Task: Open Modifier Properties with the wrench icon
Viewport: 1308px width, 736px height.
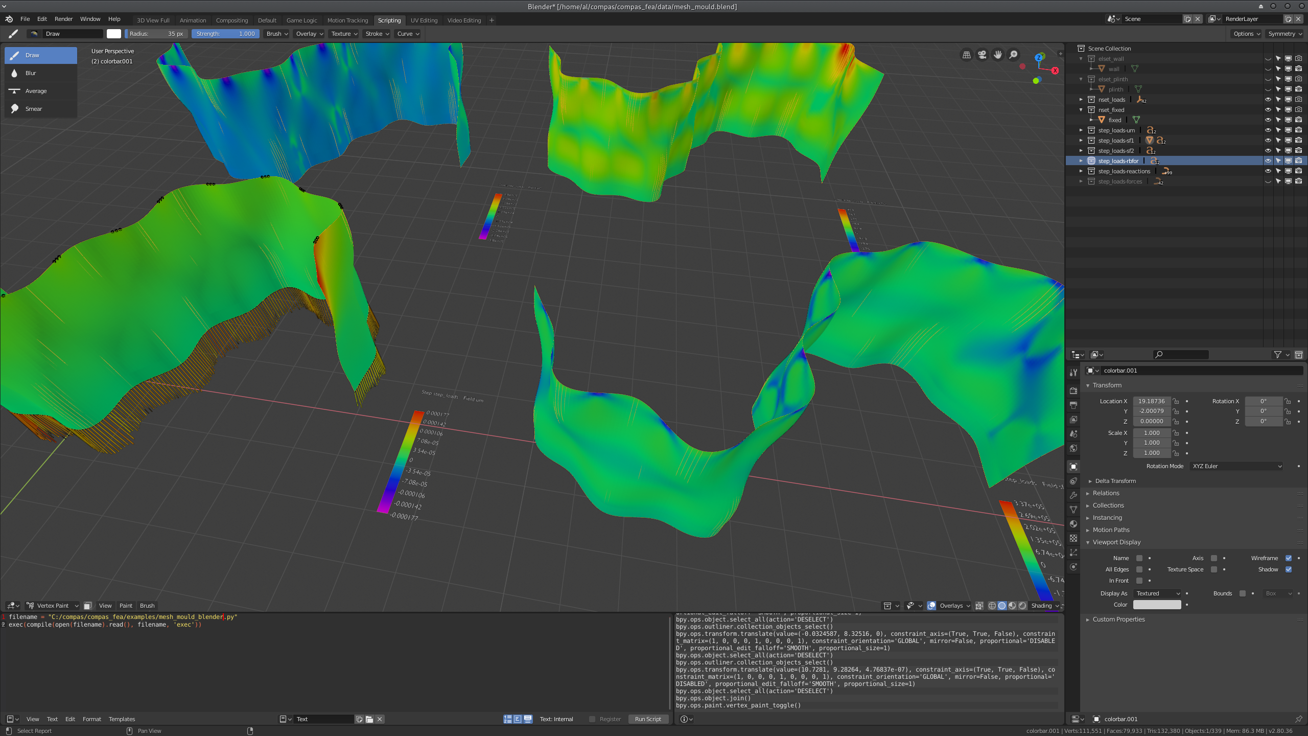Action: (x=1073, y=495)
